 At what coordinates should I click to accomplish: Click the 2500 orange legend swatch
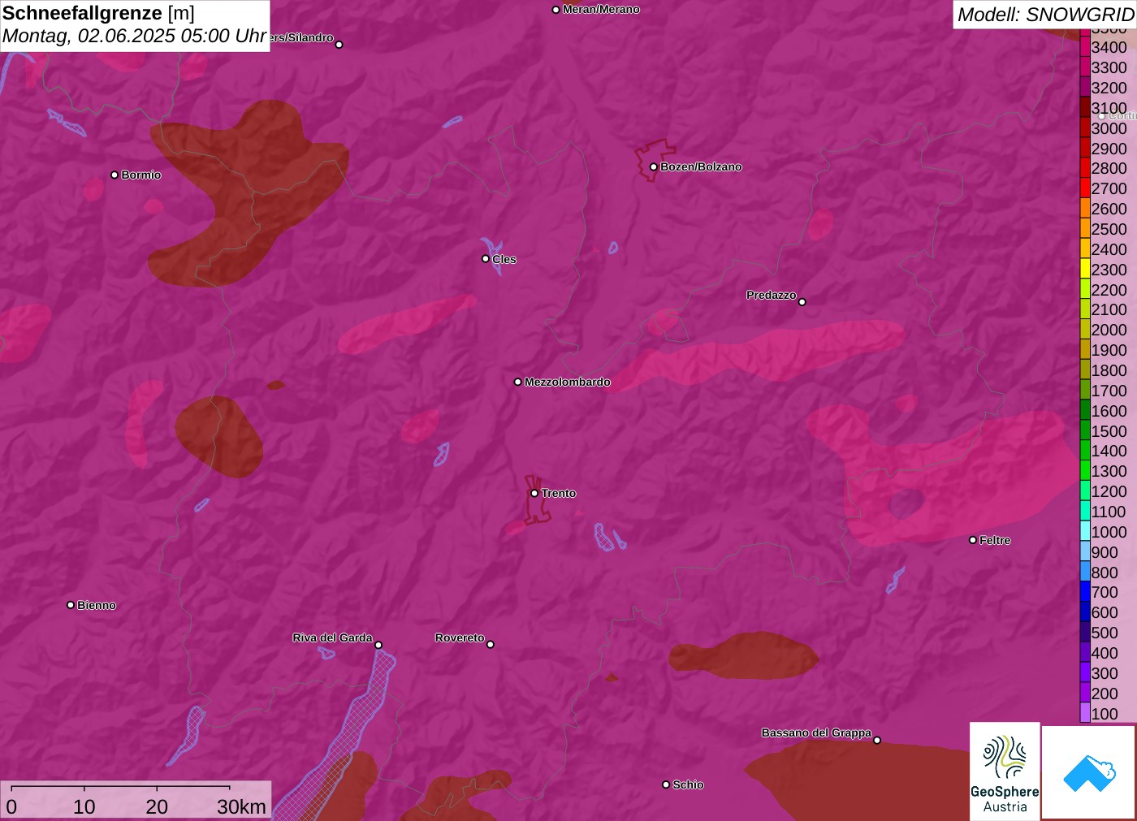(1085, 228)
